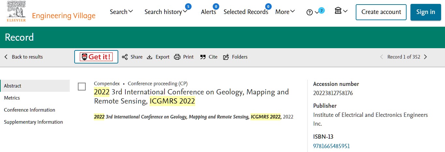Click the institution building icon
The height and width of the screenshot is (152, 445).
pos(338,11)
